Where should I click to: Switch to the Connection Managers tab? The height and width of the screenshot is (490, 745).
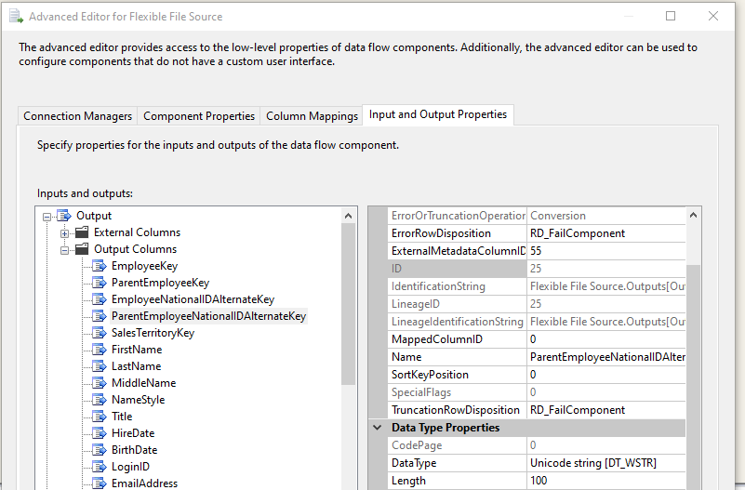point(77,116)
